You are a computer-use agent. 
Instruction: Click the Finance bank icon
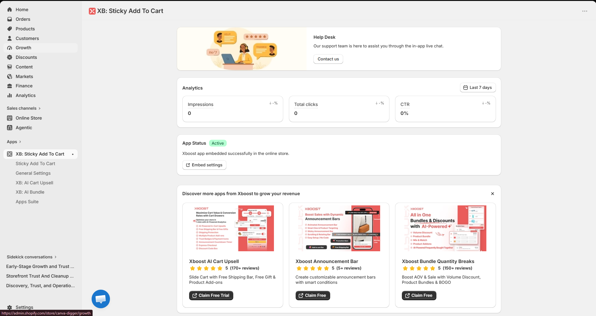10,86
